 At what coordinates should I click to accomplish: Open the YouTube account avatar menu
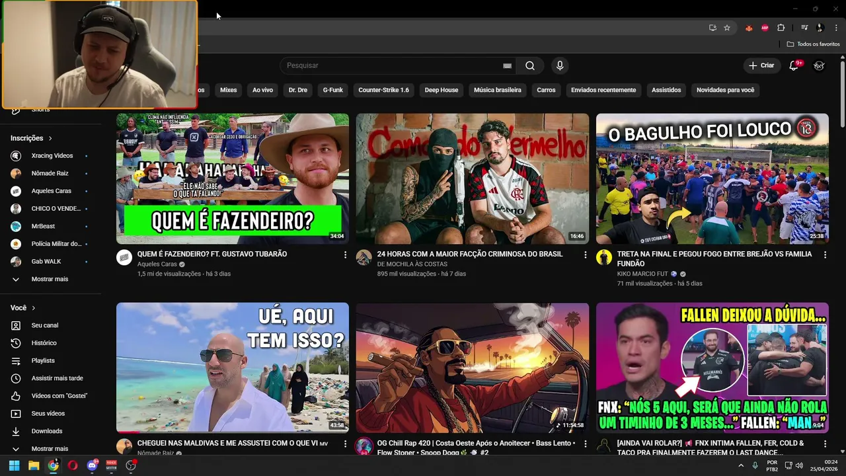[819, 65]
